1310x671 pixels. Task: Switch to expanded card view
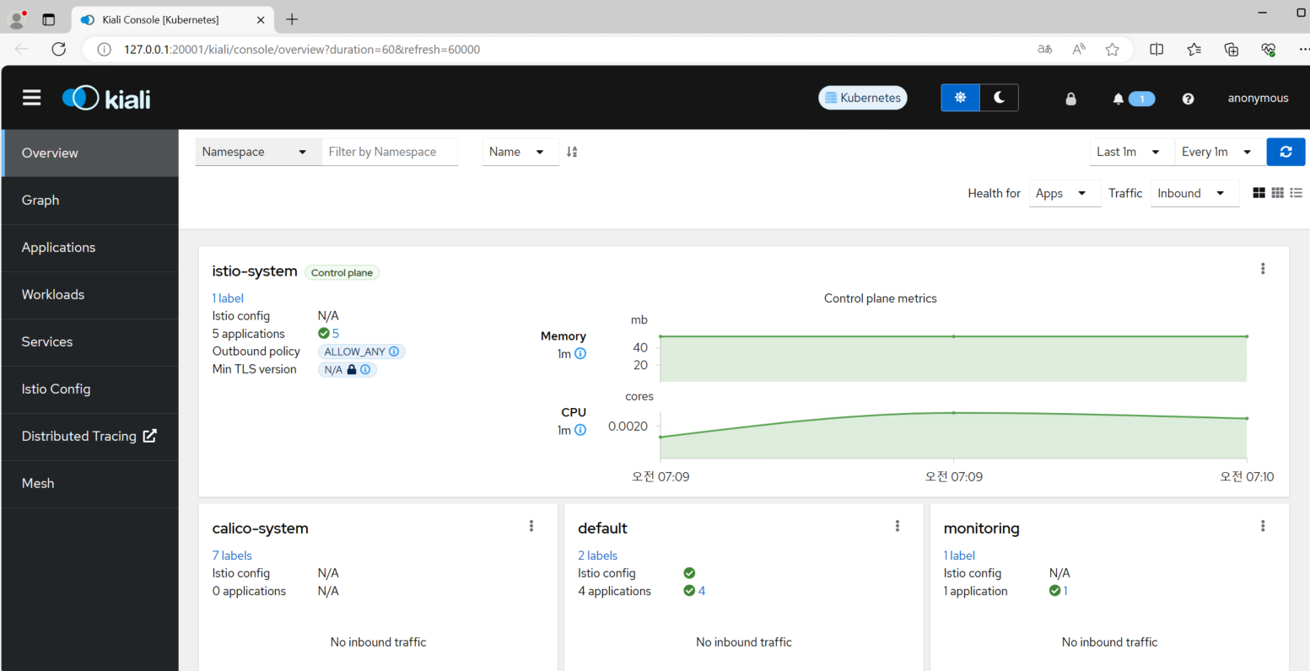pyautogui.click(x=1259, y=193)
